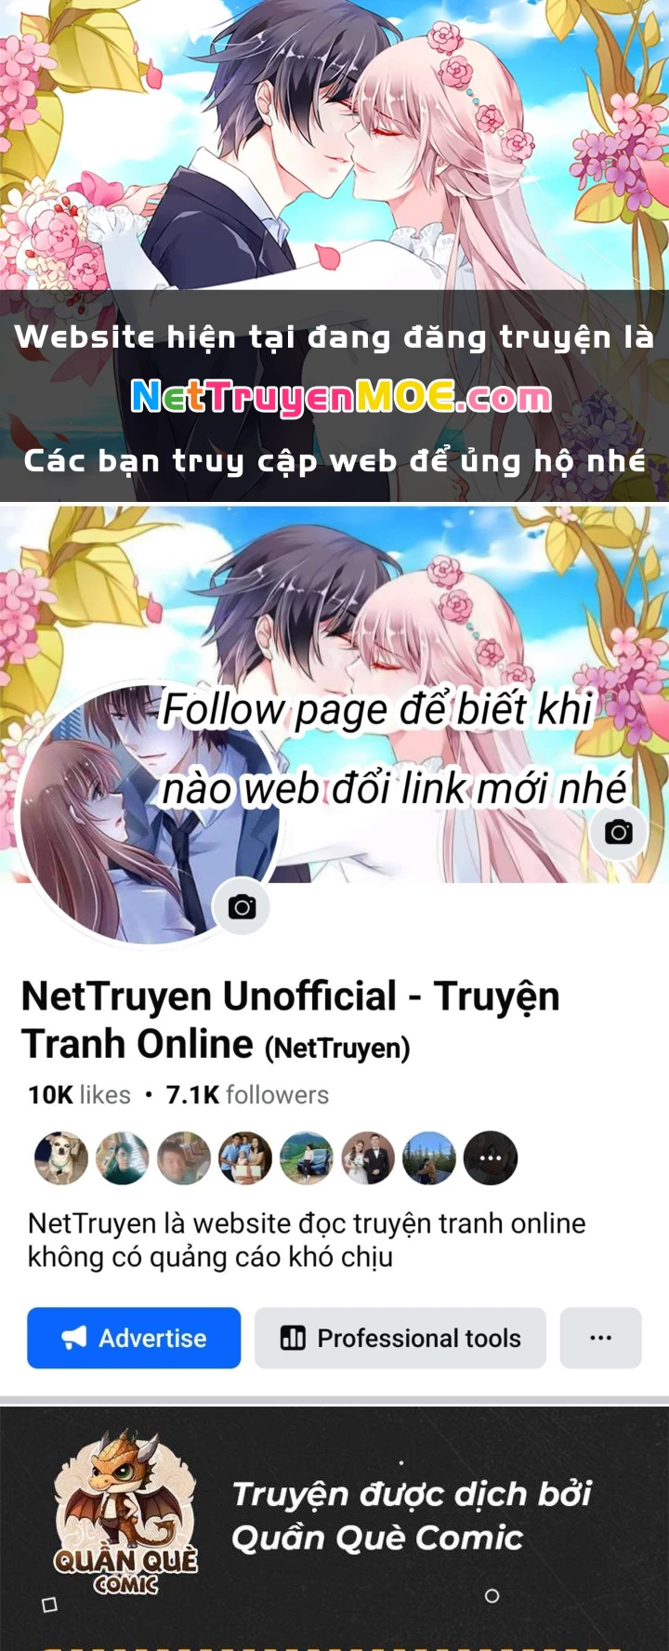669x1651 pixels.
Task: Open Professional tools
Action: click(400, 1338)
